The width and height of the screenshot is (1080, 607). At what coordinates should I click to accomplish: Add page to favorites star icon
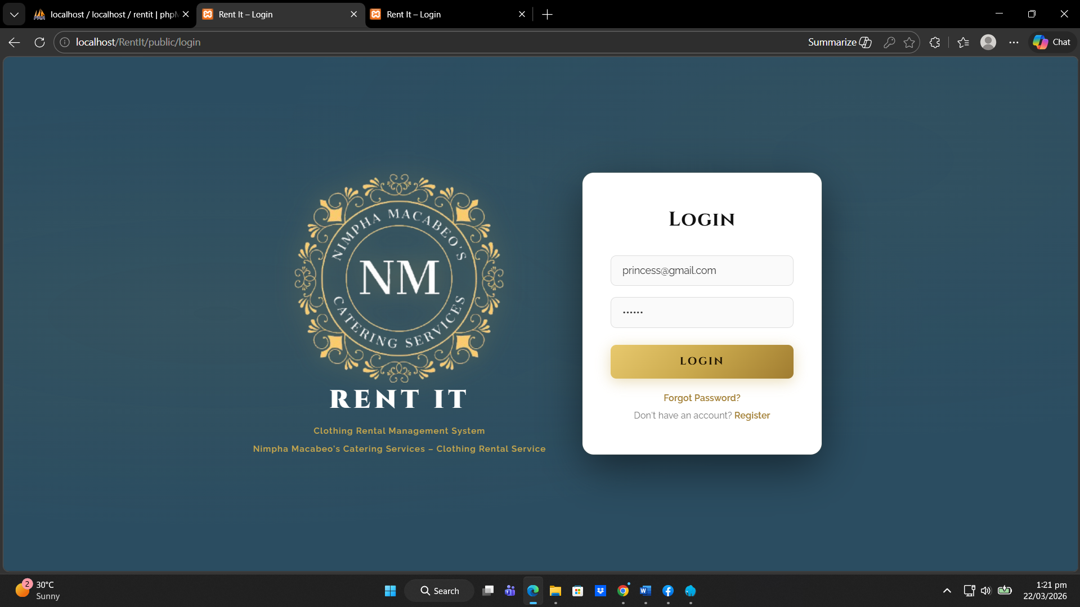tap(909, 42)
